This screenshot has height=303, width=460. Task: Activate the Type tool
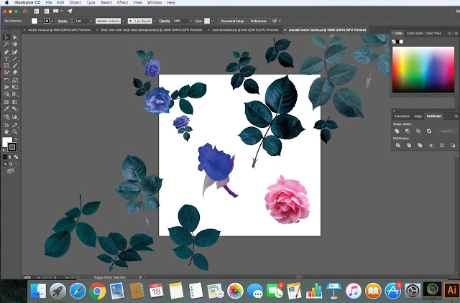point(6,59)
